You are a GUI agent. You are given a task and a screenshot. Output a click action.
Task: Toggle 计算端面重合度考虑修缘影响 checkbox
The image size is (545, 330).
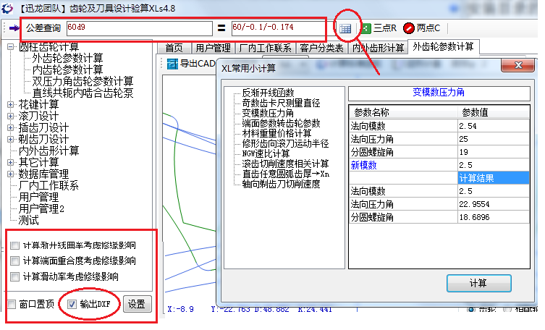[14, 261]
